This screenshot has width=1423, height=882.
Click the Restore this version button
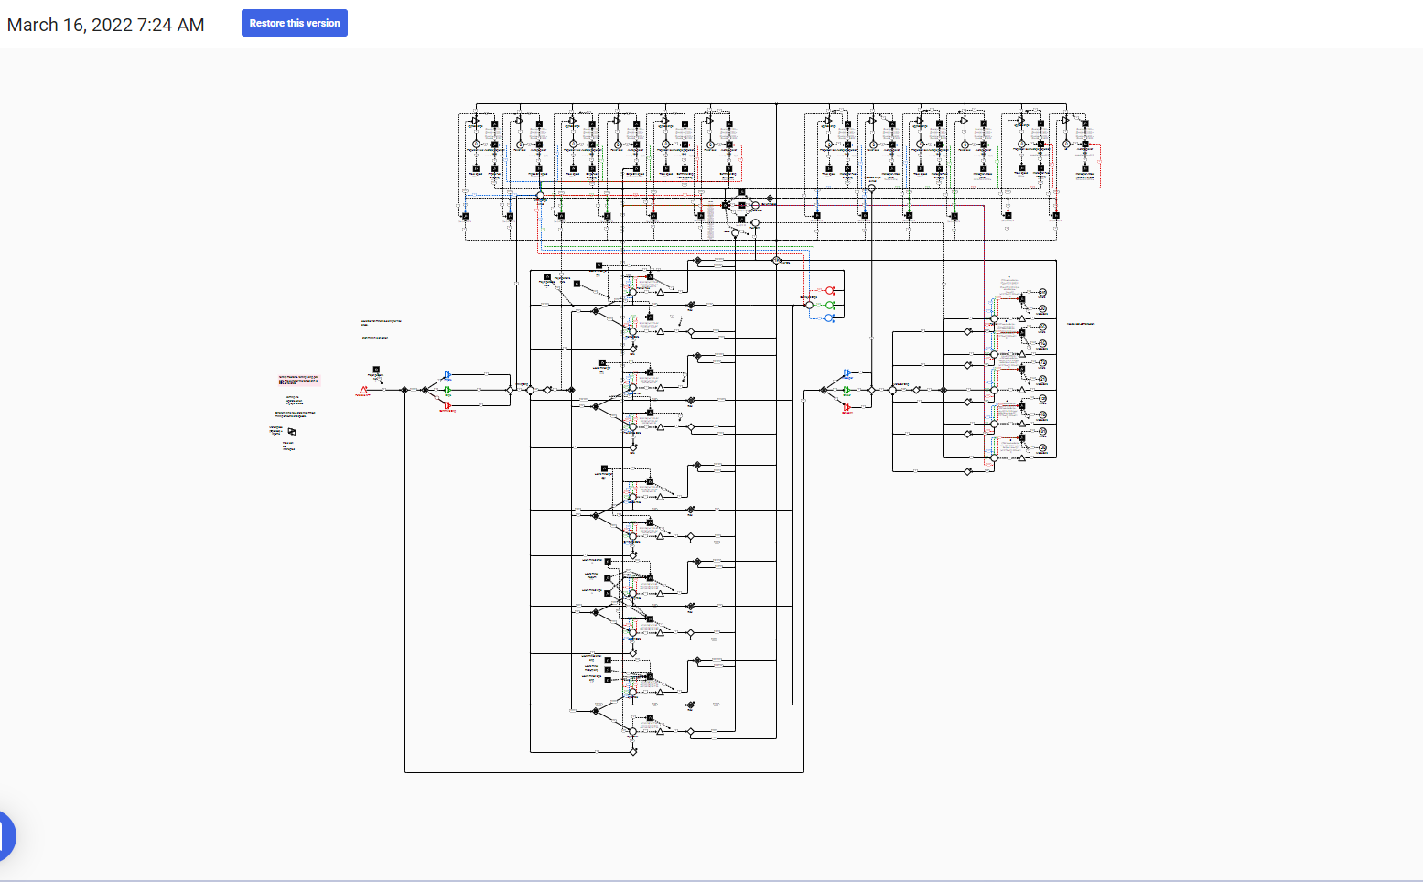pyautogui.click(x=294, y=23)
